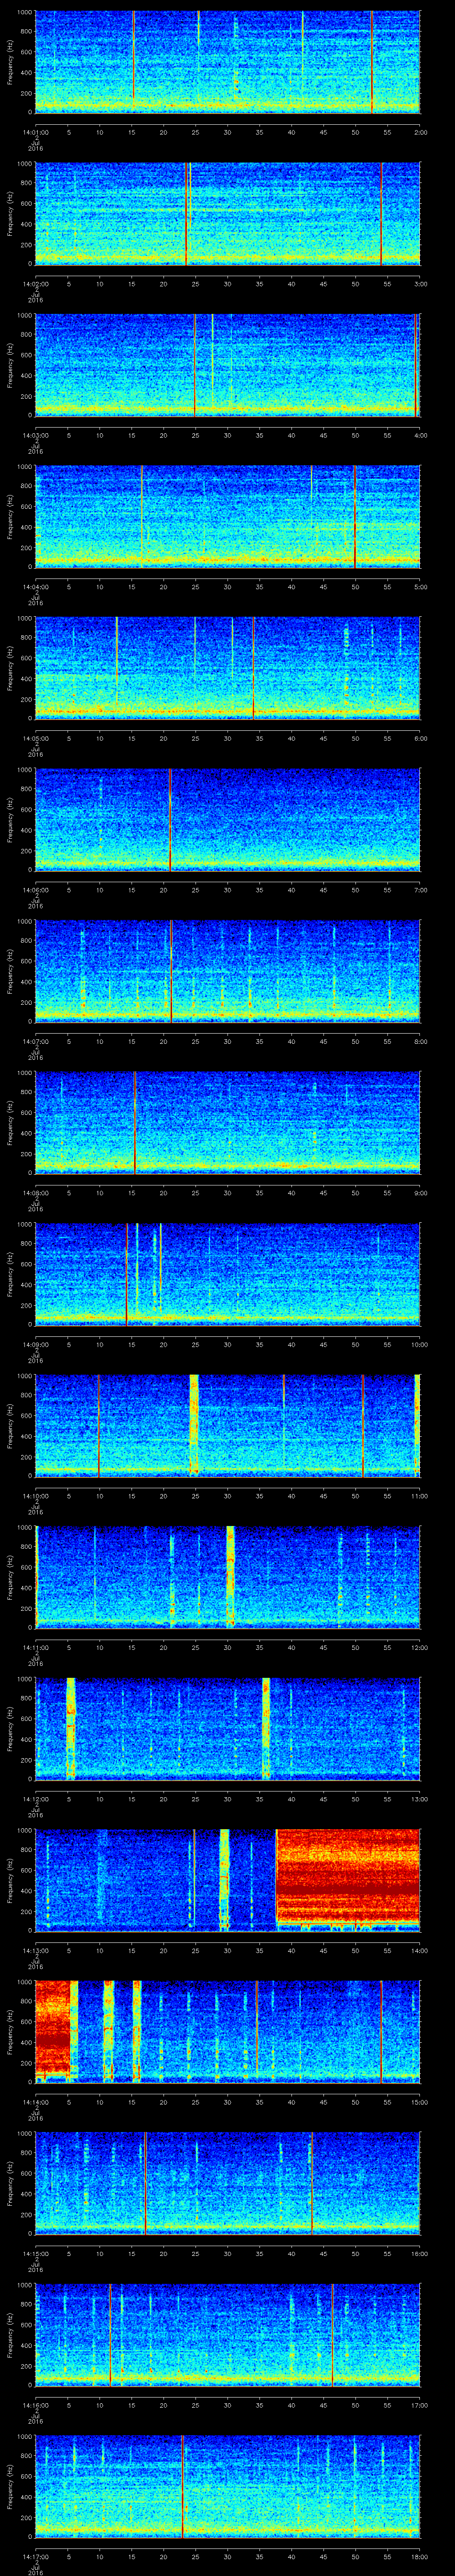Click the 14:16:00 start time label
The width and height of the screenshot is (455, 2576).
(x=35, y=2405)
